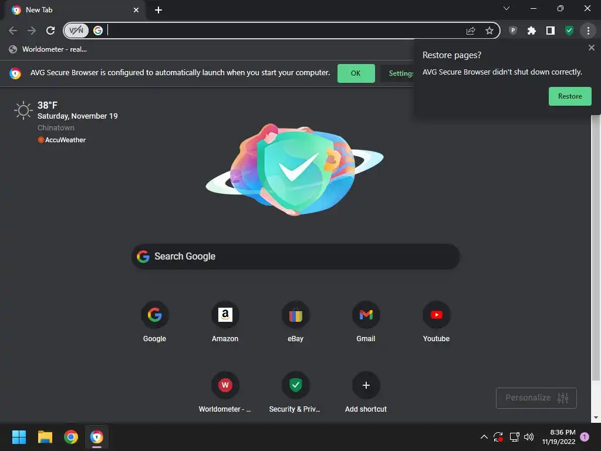The height and width of the screenshot is (451, 601).
Task: Toggle the side panel icon
Action: [x=551, y=31]
